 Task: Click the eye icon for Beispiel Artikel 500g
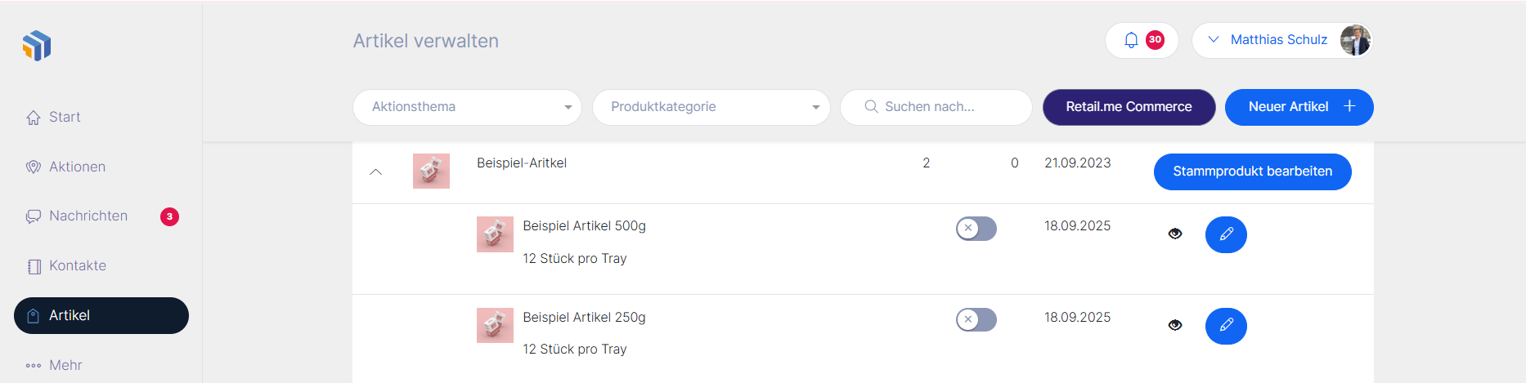tap(1175, 234)
